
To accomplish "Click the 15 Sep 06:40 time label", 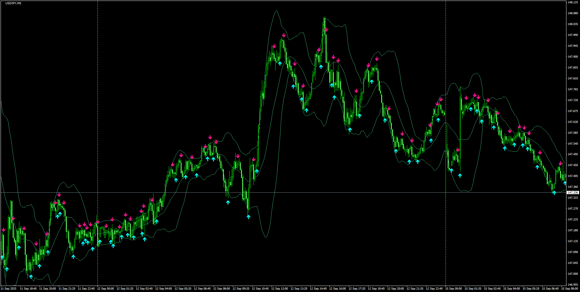I will pos(550,289).
